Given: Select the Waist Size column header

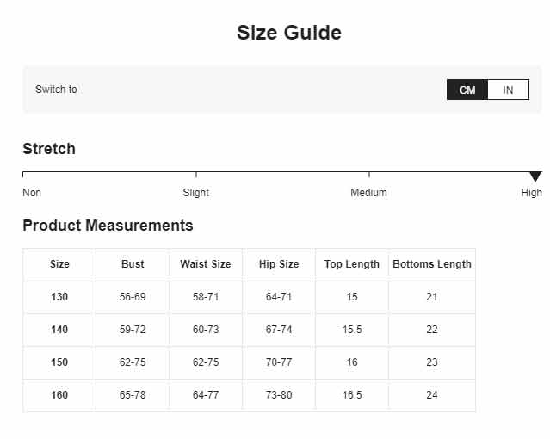Looking at the screenshot, I should (206, 264).
